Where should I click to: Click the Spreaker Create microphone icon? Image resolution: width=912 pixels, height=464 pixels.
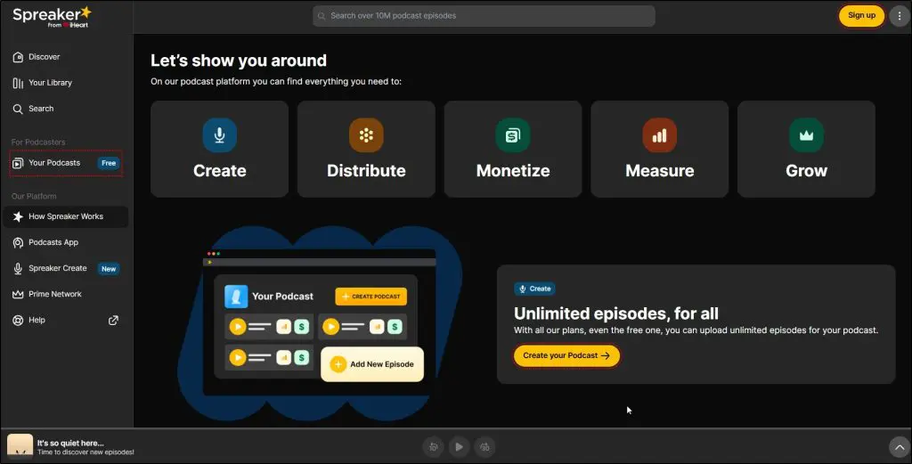pos(18,269)
